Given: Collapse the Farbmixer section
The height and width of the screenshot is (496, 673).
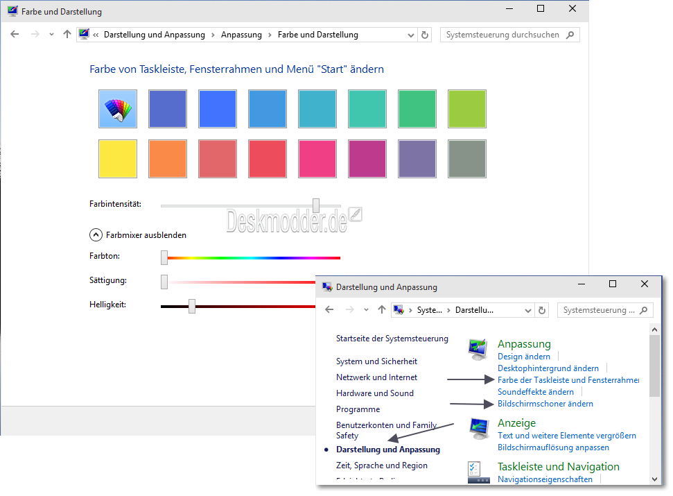Looking at the screenshot, I should point(96,234).
